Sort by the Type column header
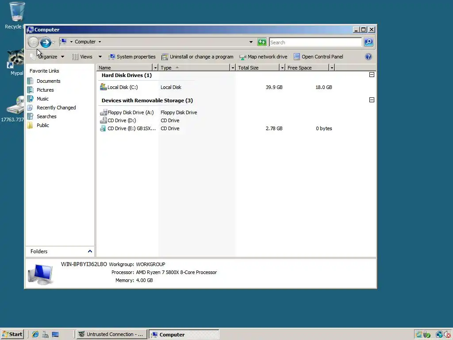The height and width of the screenshot is (340, 453). [x=194, y=68]
